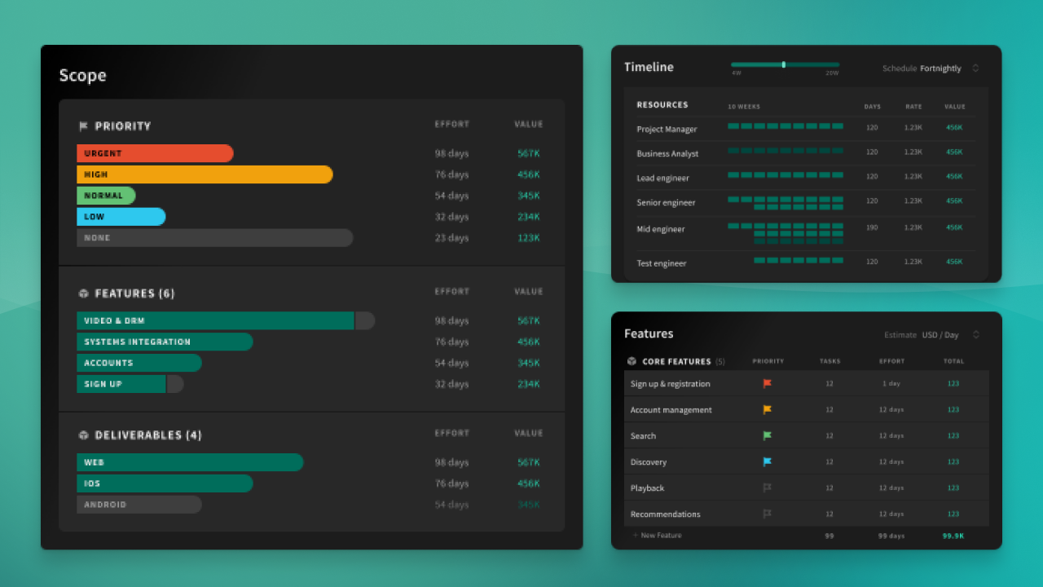Screen dimensions: 1043x587
Task: Click green priority flag for Search
Action: (767, 435)
